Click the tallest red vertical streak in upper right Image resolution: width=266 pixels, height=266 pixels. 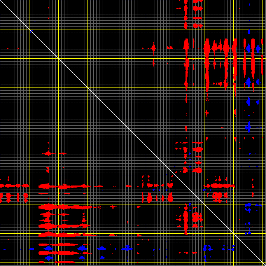(207, 64)
